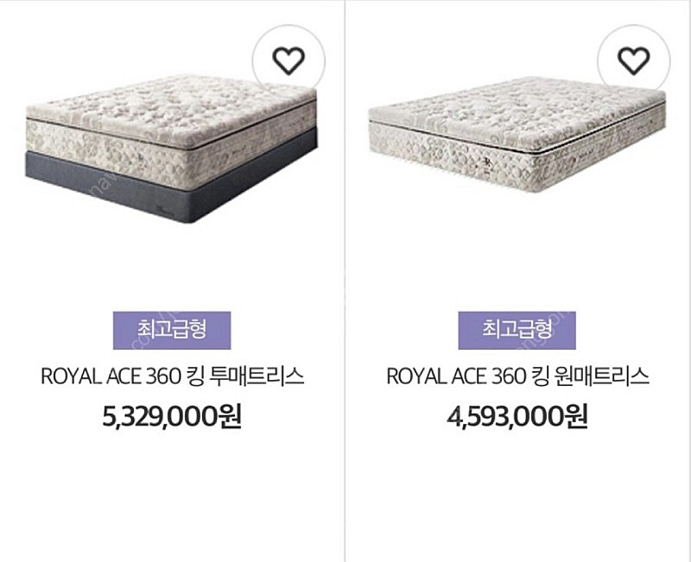Click the quilted top of the left mattress
691x562 pixels.
click(x=172, y=105)
